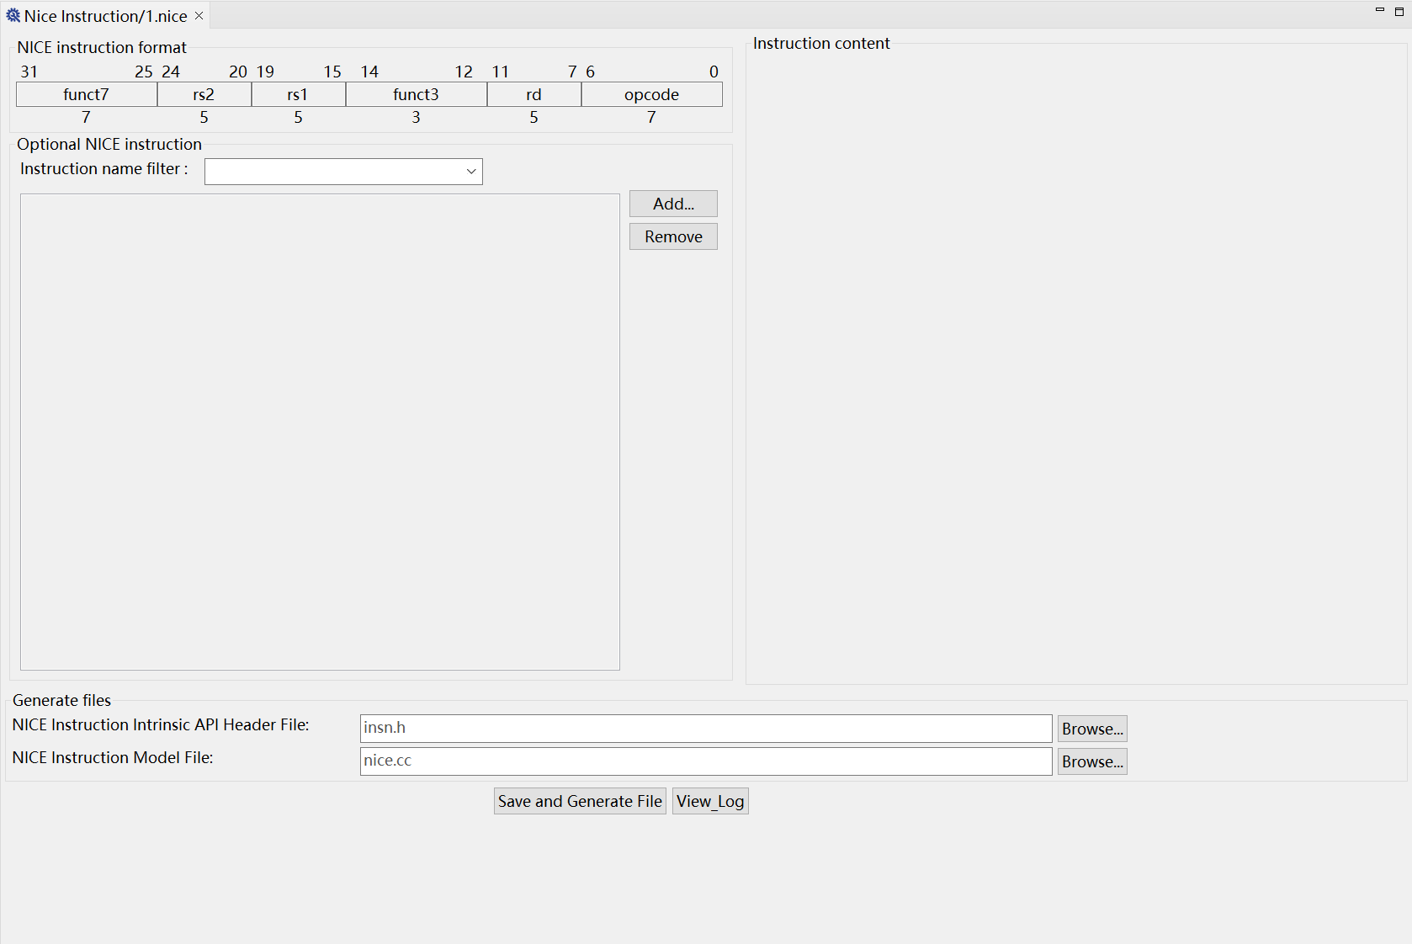Click the gear icon on 1.nice tab
1412x944 pixels.
coord(13,16)
